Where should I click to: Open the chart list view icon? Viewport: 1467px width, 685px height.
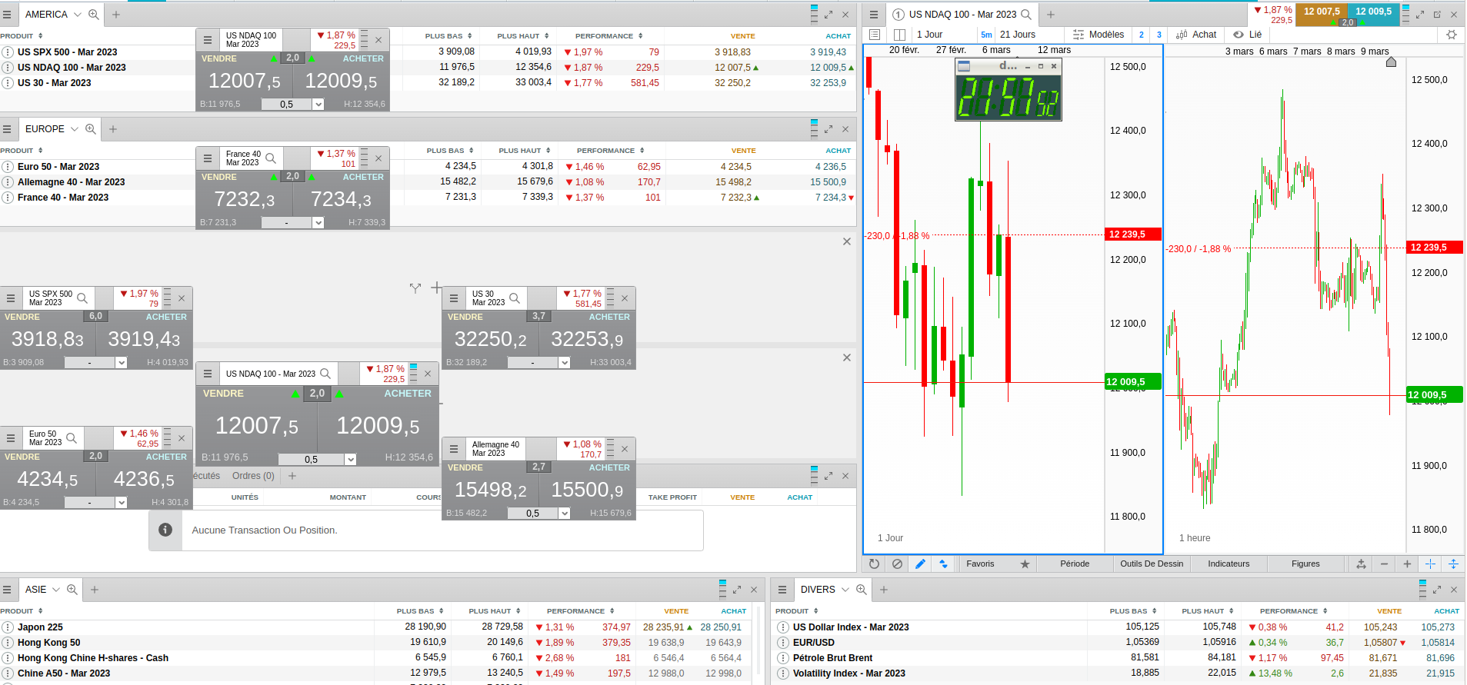point(875,35)
